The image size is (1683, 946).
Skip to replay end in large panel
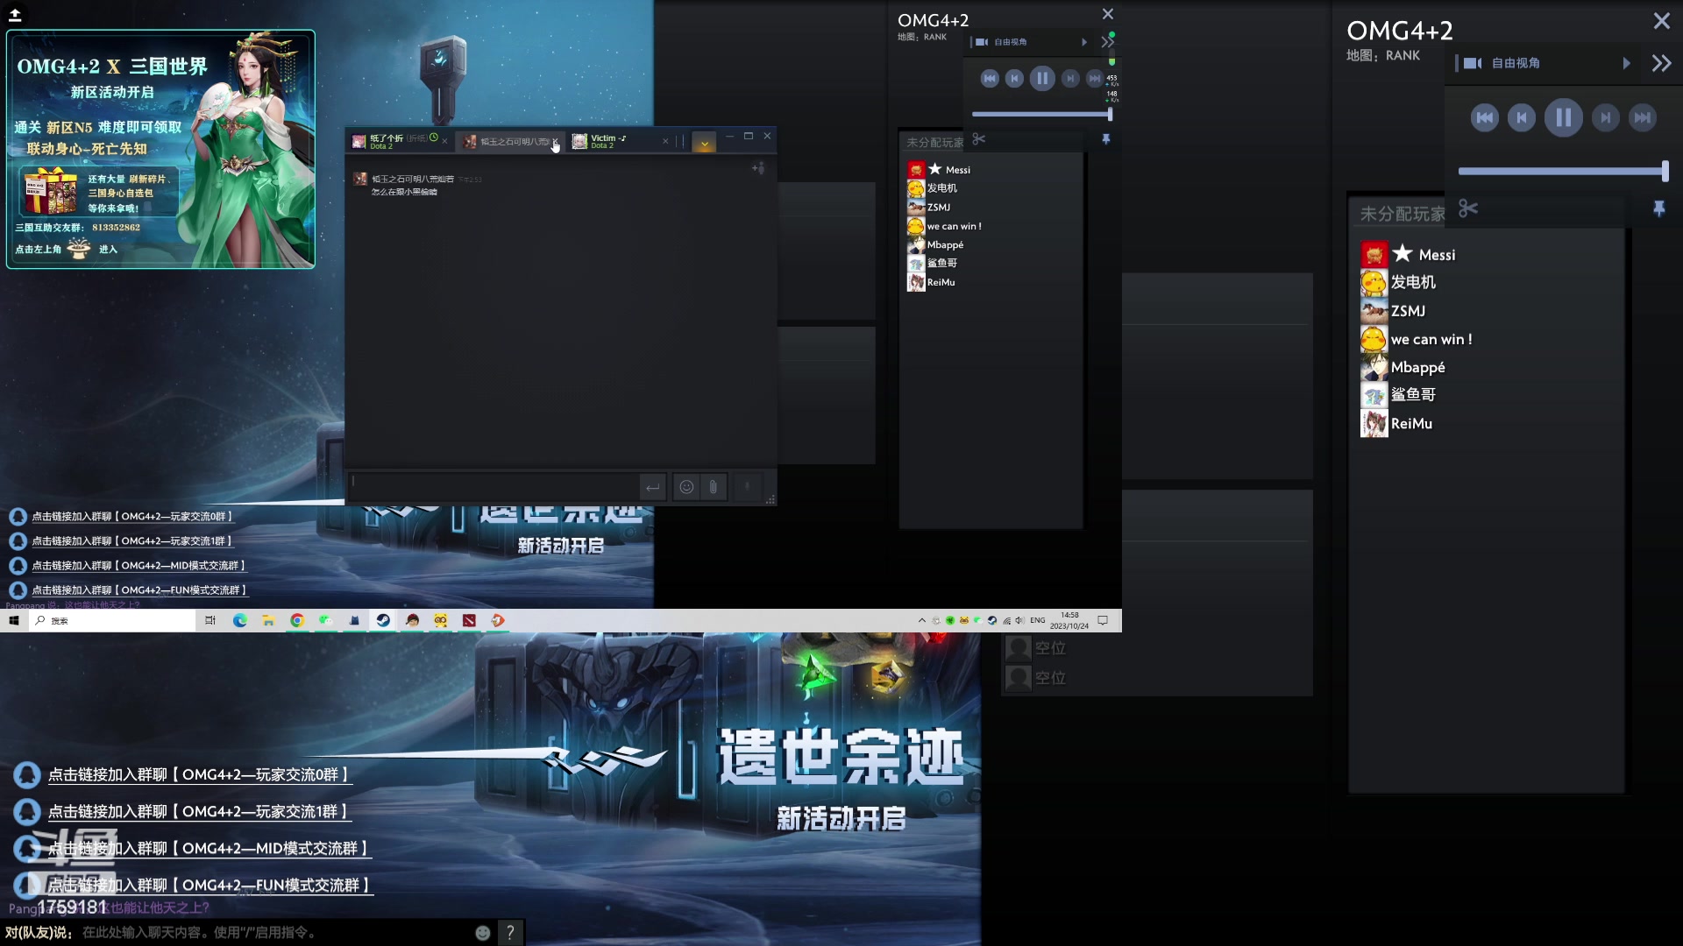(1643, 117)
